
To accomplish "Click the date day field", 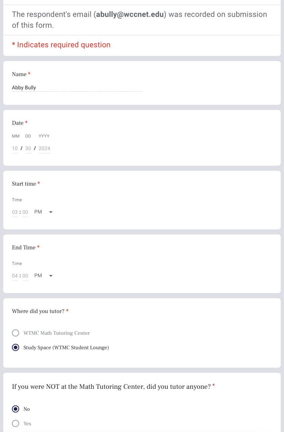I will pyautogui.click(x=28, y=148).
